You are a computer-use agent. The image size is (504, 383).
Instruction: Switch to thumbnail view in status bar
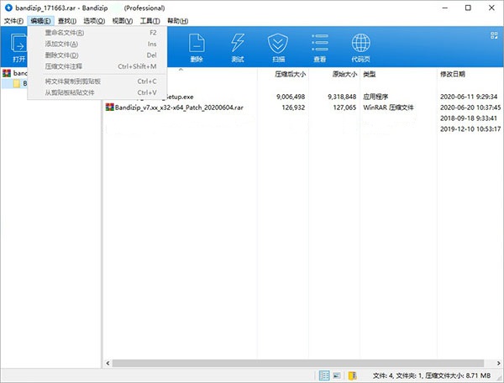click(337, 375)
